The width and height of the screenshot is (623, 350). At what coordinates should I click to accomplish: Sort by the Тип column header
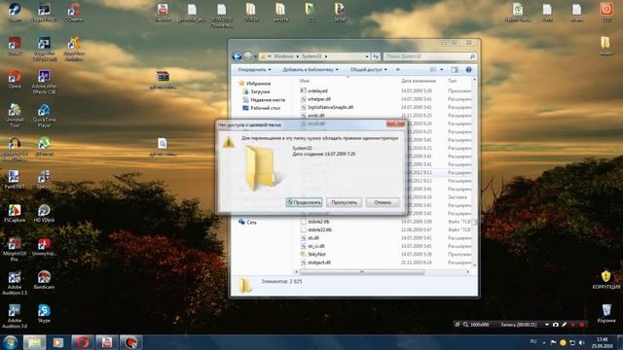[452, 81]
